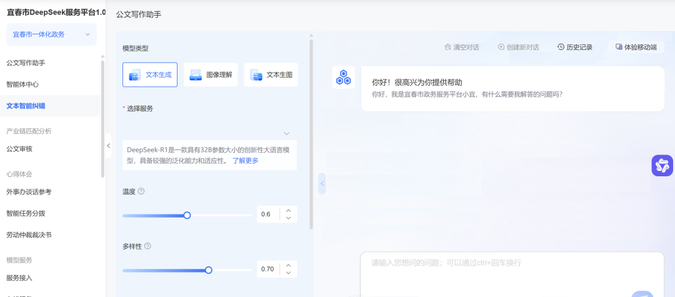Click the 温度 value field 0.6

click(x=268, y=214)
